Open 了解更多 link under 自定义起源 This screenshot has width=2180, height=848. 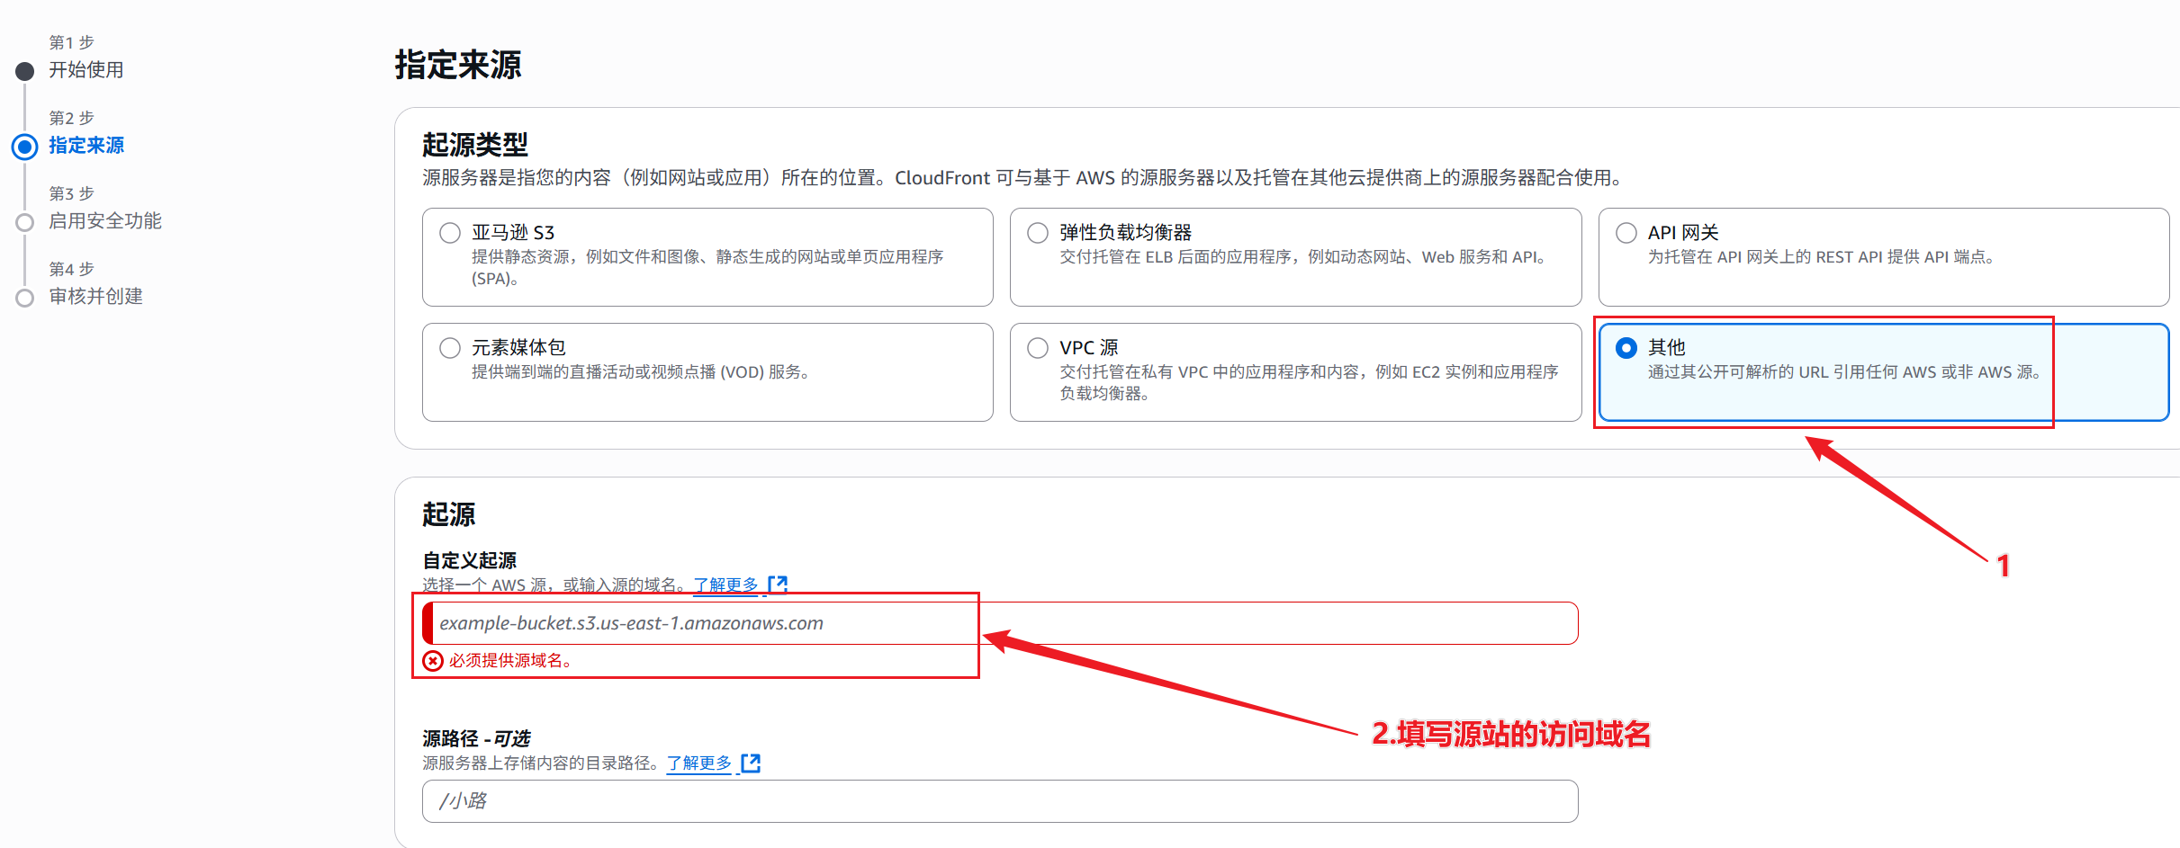click(725, 585)
